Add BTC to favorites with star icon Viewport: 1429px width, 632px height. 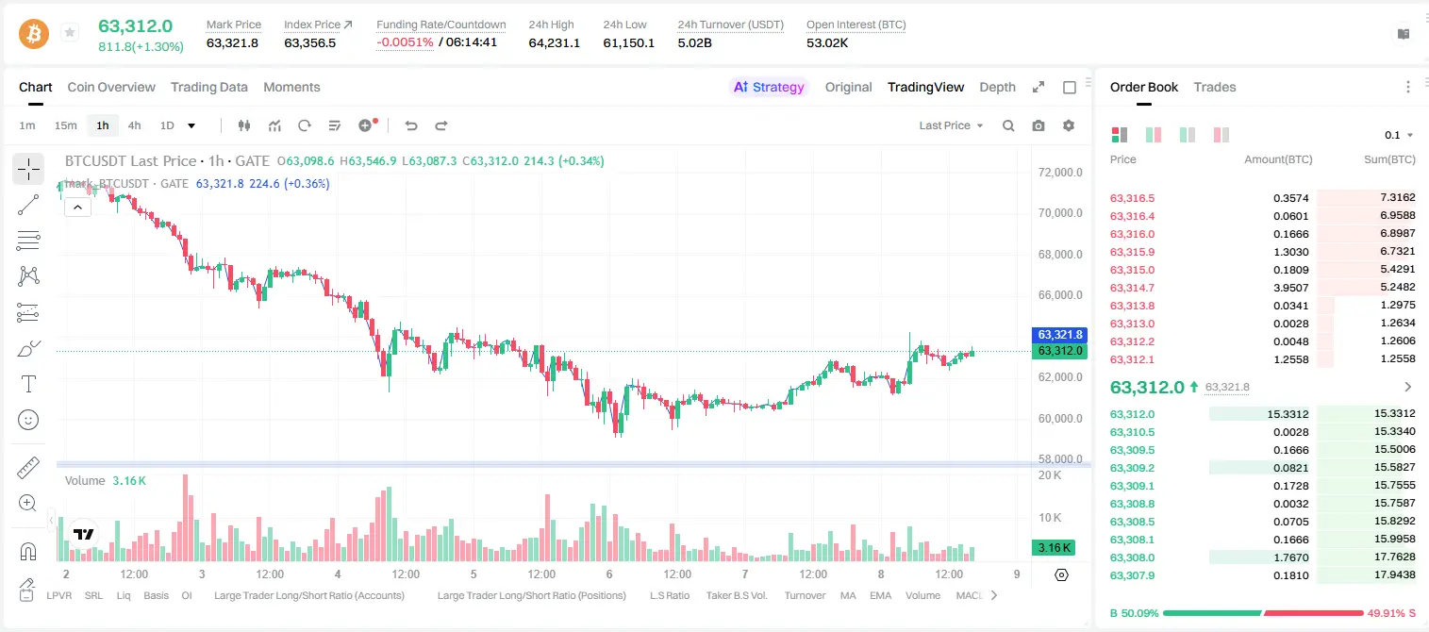tap(69, 33)
